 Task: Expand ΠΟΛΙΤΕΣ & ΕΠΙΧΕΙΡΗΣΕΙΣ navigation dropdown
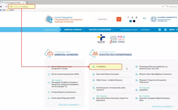tap(101, 30)
